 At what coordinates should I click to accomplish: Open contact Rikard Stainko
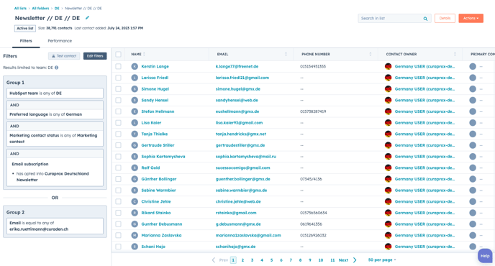156,213
